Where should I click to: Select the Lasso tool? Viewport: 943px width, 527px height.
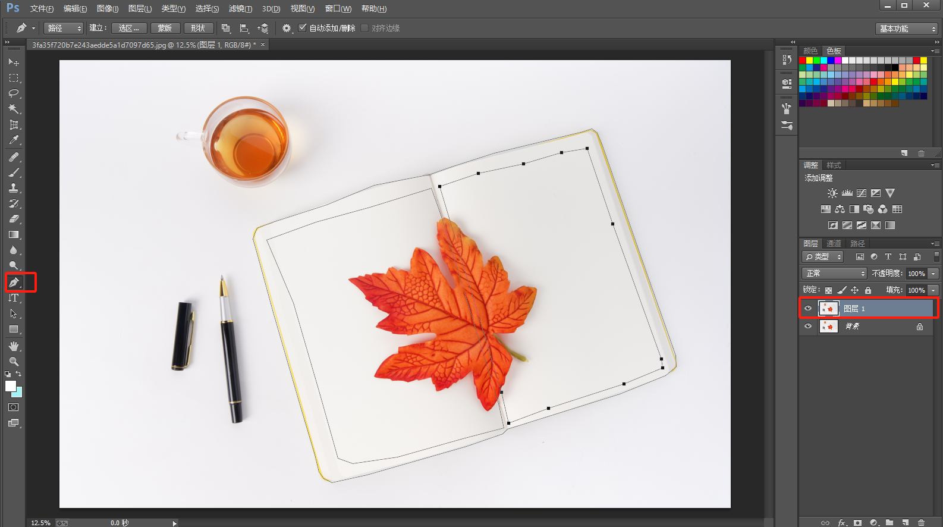click(14, 93)
